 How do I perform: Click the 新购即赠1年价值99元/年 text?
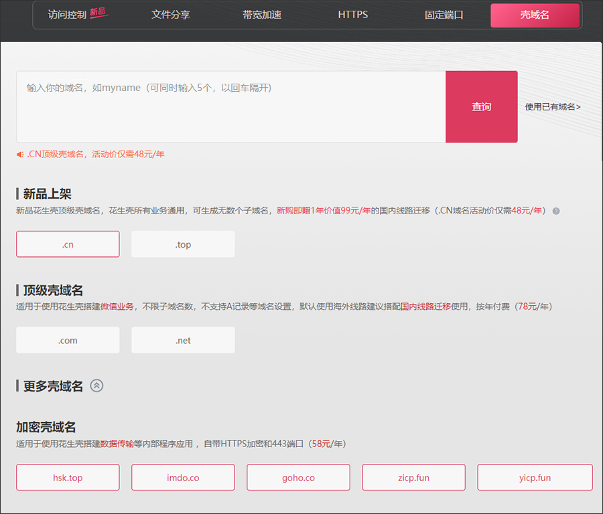click(324, 211)
